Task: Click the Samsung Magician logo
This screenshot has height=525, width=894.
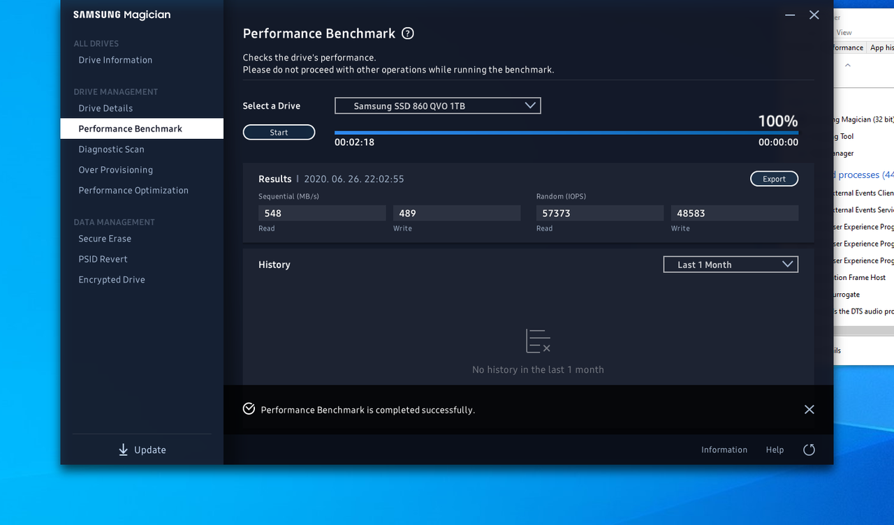Action: click(122, 15)
